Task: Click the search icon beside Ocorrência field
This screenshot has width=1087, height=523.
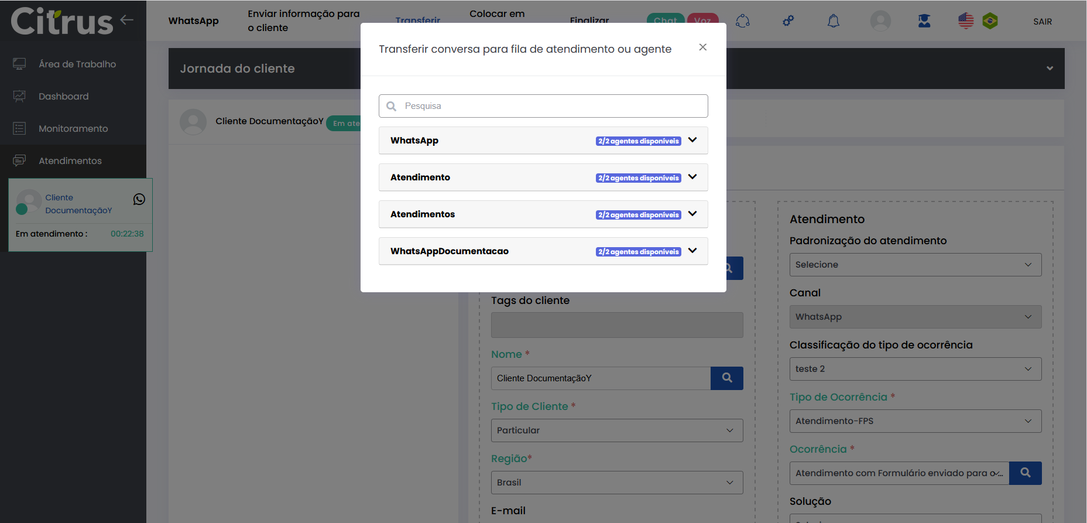Action: point(1025,473)
